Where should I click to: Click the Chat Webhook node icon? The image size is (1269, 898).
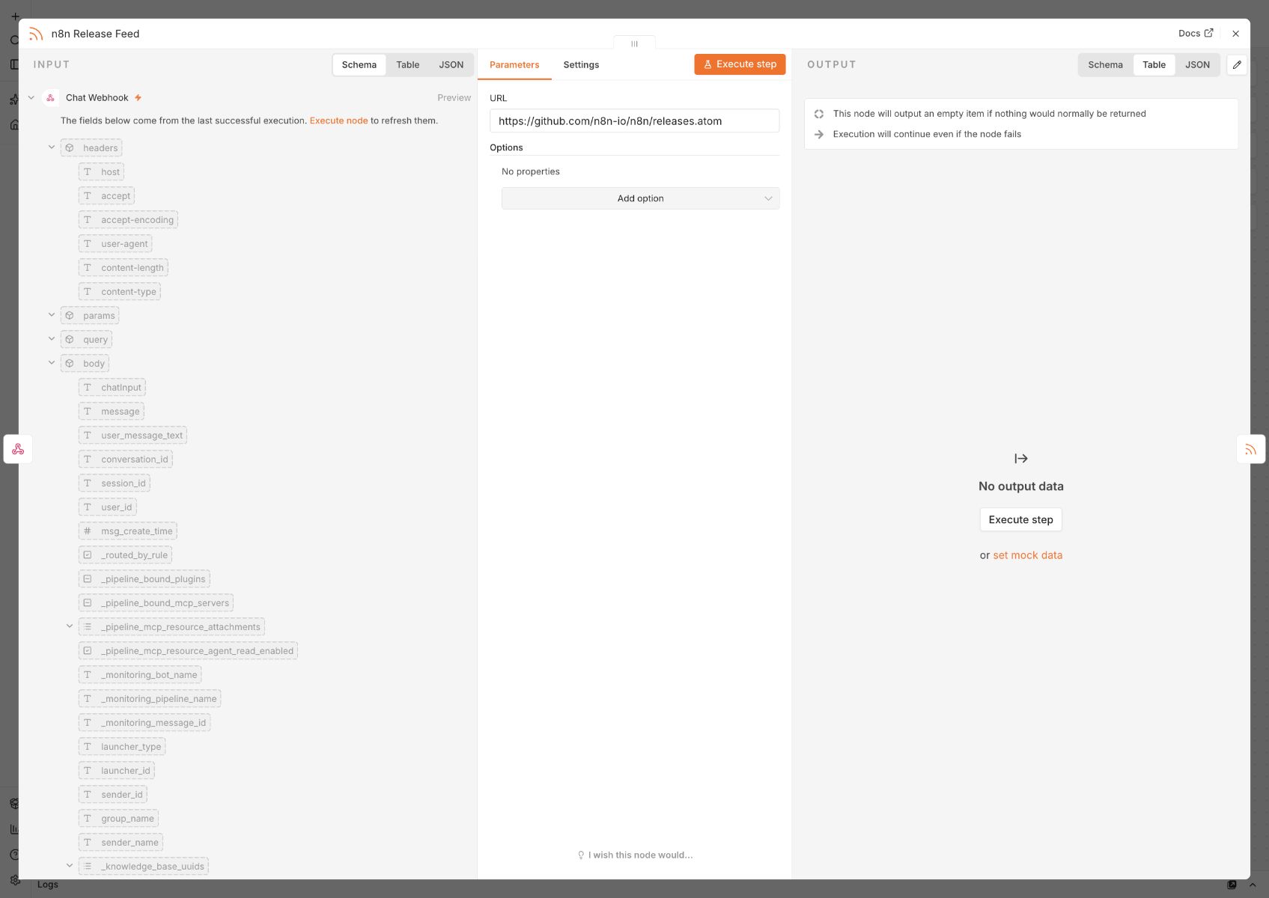tap(51, 98)
